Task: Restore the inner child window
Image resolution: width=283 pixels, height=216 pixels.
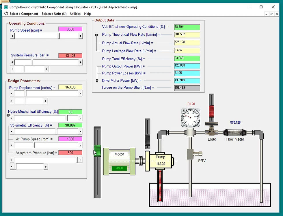Action: coord(271,14)
